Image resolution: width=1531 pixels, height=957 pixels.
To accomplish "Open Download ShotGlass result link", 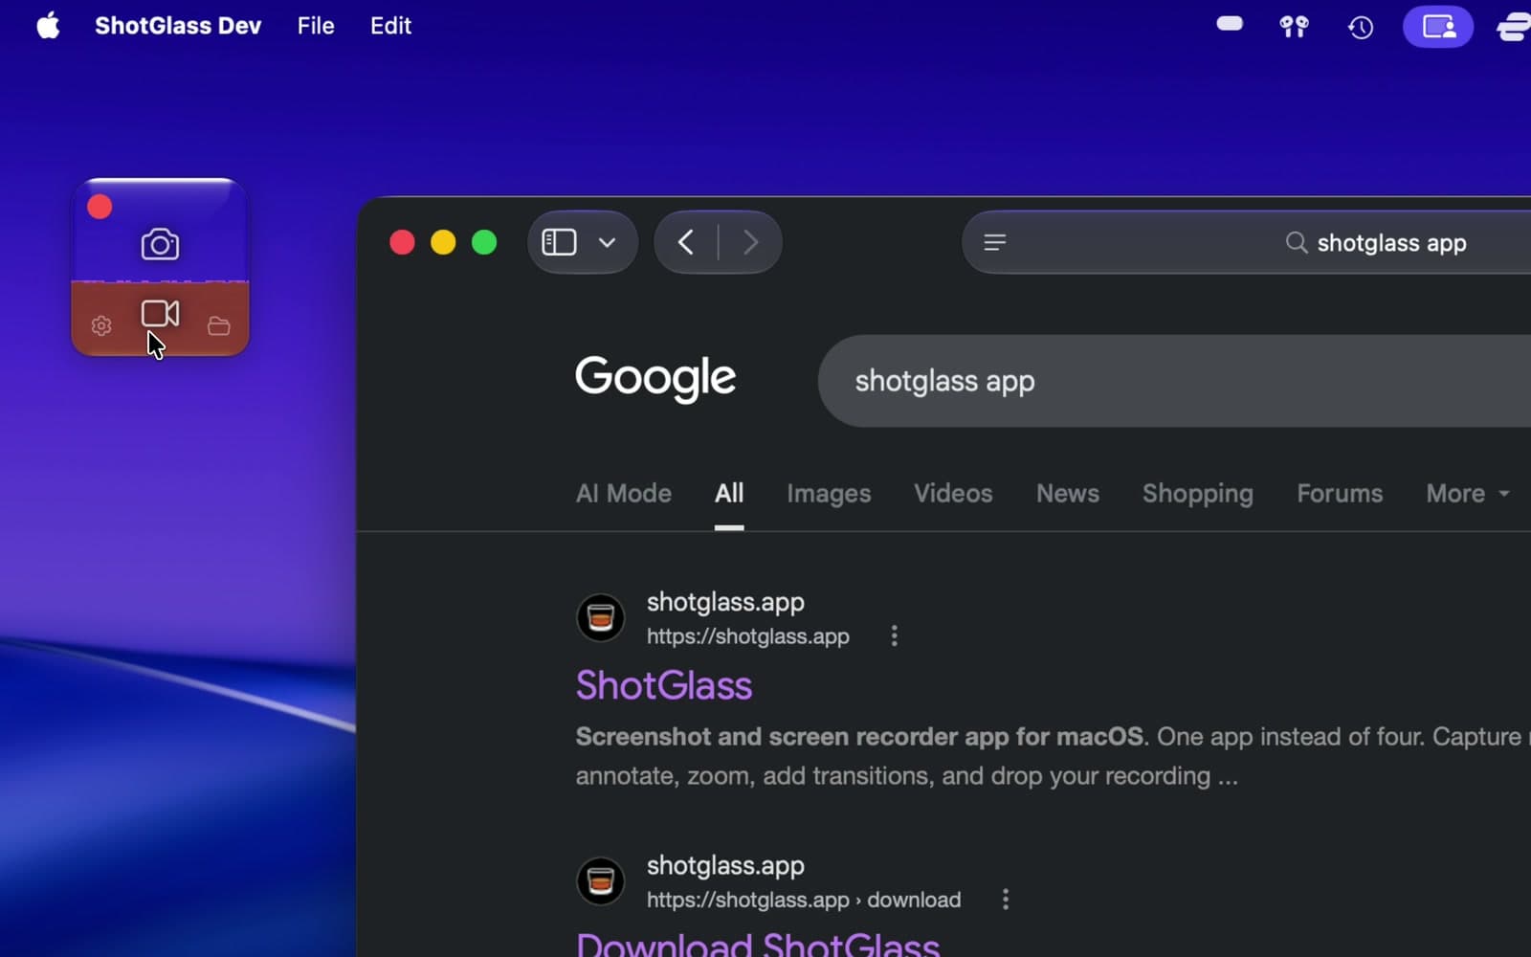I will [758, 946].
